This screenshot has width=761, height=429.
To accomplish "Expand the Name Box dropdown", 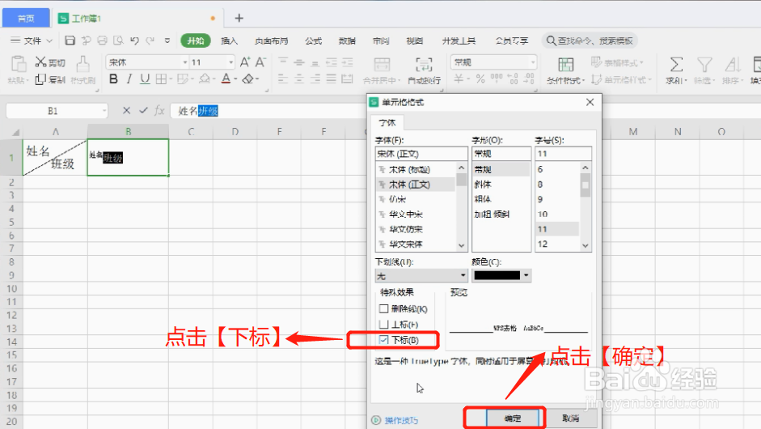I will (104, 111).
